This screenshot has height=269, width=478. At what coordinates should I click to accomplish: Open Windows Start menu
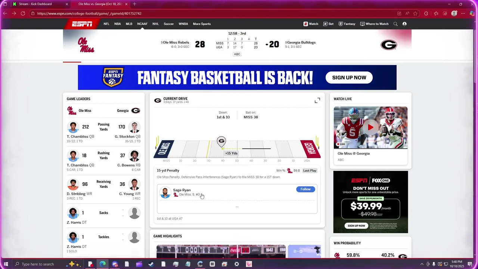[6, 264]
